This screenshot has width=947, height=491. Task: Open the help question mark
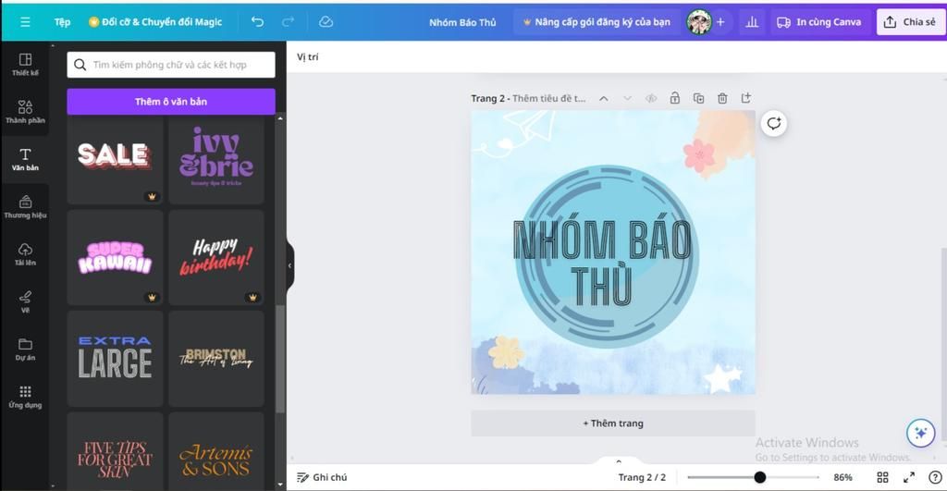pos(935,477)
